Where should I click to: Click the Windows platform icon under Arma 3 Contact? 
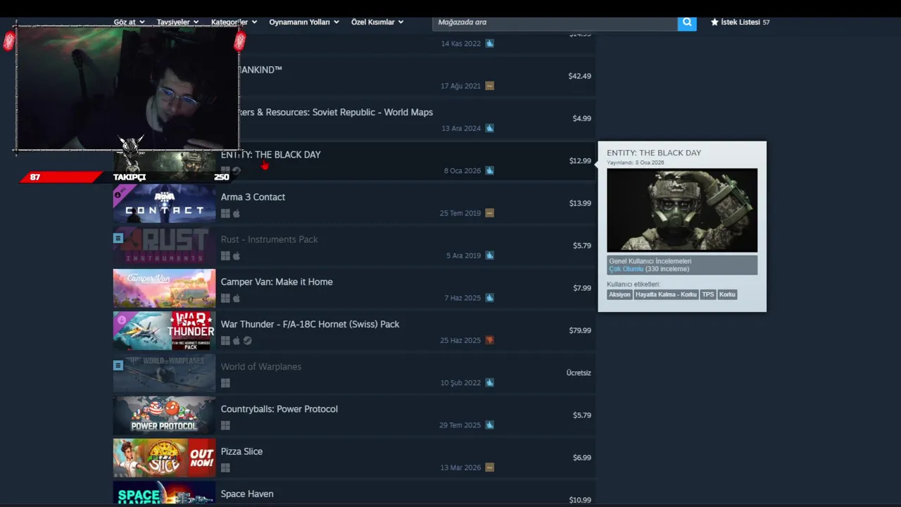point(225,213)
